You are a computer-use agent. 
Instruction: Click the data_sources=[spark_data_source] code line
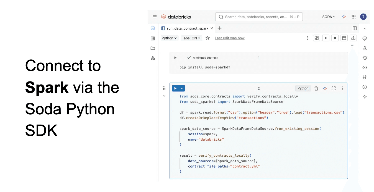pyautogui.click(x=223, y=161)
